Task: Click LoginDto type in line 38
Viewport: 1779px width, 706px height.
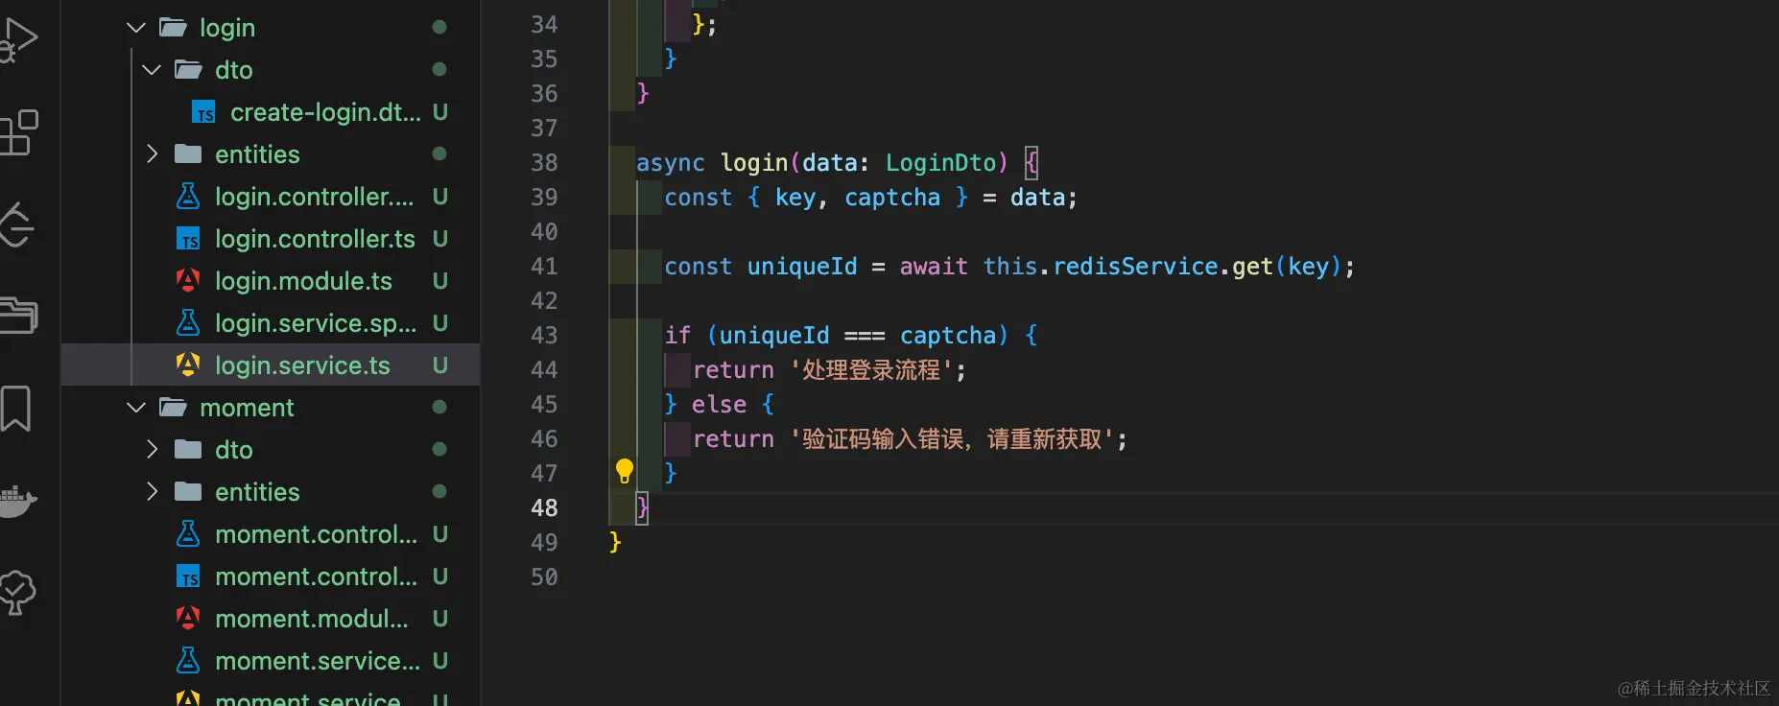Action: (940, 163)
